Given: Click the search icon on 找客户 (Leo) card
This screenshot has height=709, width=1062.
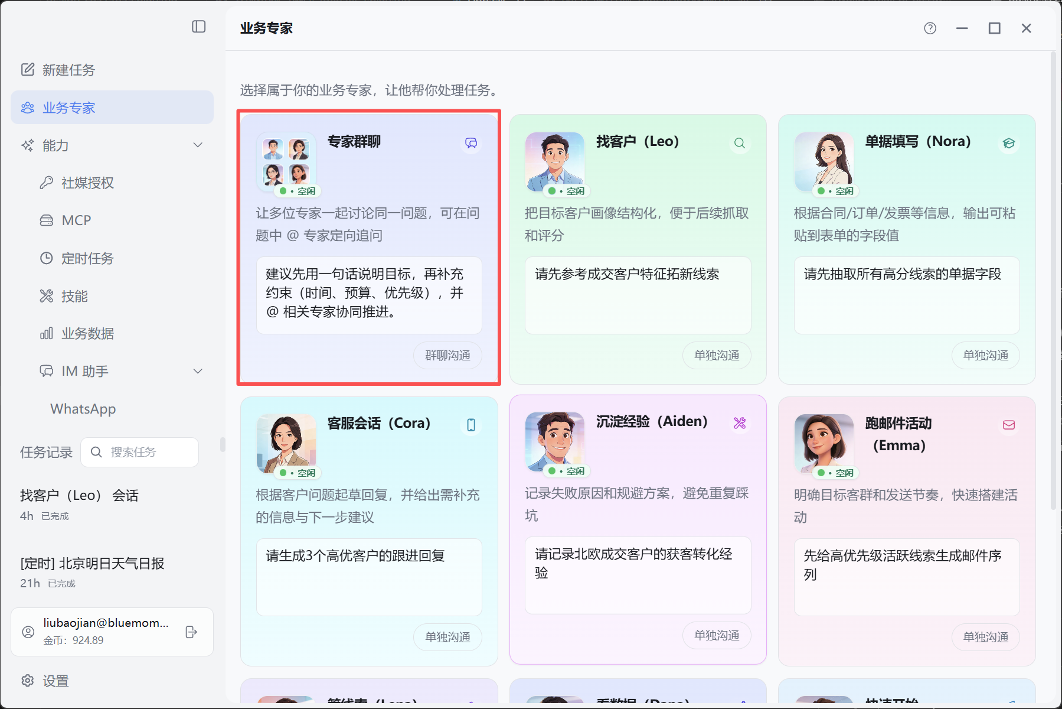Looking at the screenshot, I should (x=740, y=143).
